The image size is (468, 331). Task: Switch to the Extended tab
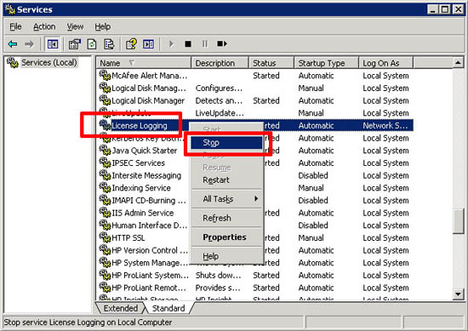point(121,308)
